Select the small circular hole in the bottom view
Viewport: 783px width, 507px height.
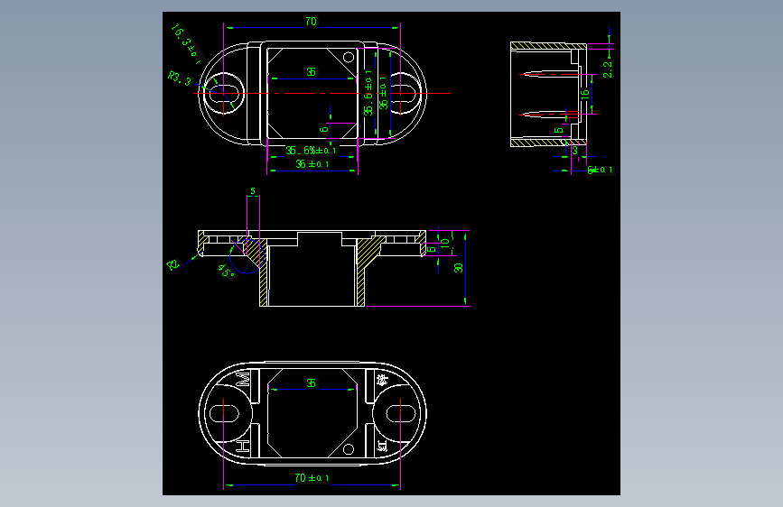point(349,449)
